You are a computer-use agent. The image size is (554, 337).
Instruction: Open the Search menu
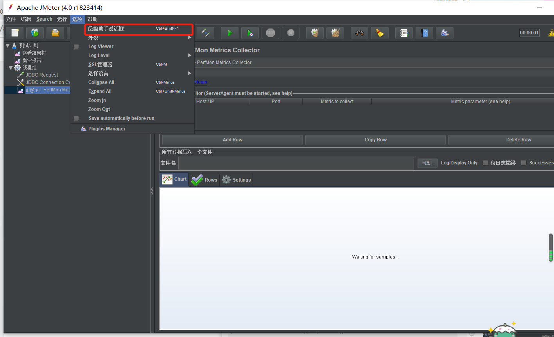(44, 19)
